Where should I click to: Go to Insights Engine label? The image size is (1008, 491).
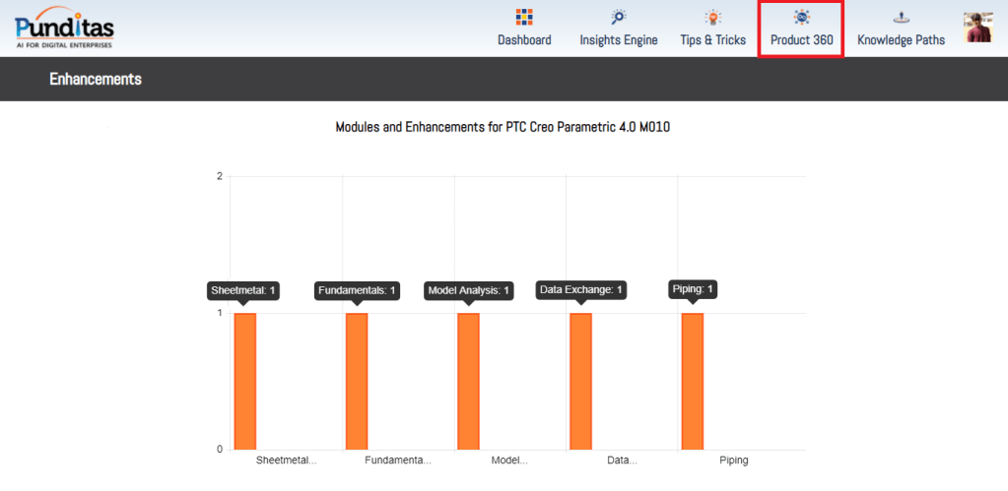click(x=618, y=40)
